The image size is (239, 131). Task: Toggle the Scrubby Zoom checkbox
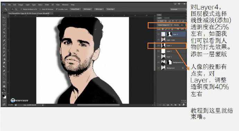click(x=56, y=9)
